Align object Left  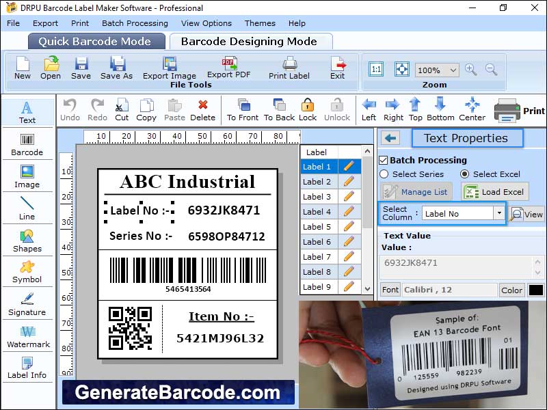point(369,110)
